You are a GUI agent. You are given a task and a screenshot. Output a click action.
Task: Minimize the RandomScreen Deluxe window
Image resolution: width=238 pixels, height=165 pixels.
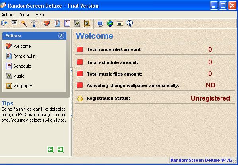click(x=214, y=6)
